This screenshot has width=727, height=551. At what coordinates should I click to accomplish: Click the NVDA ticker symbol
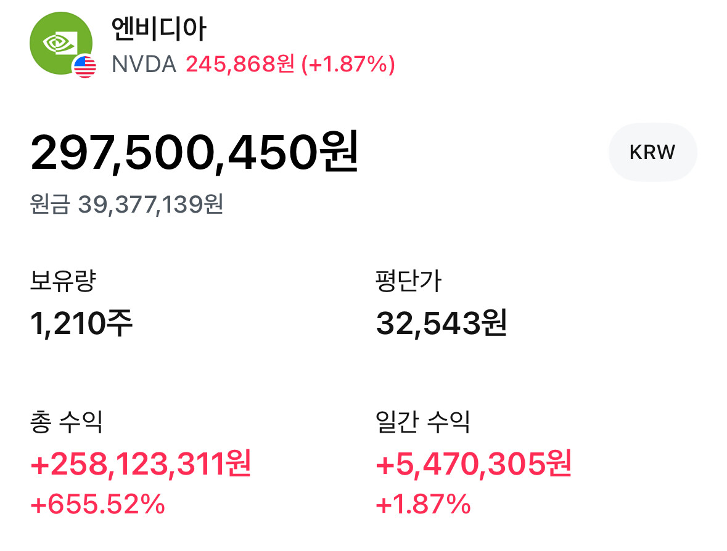(144, 64)
